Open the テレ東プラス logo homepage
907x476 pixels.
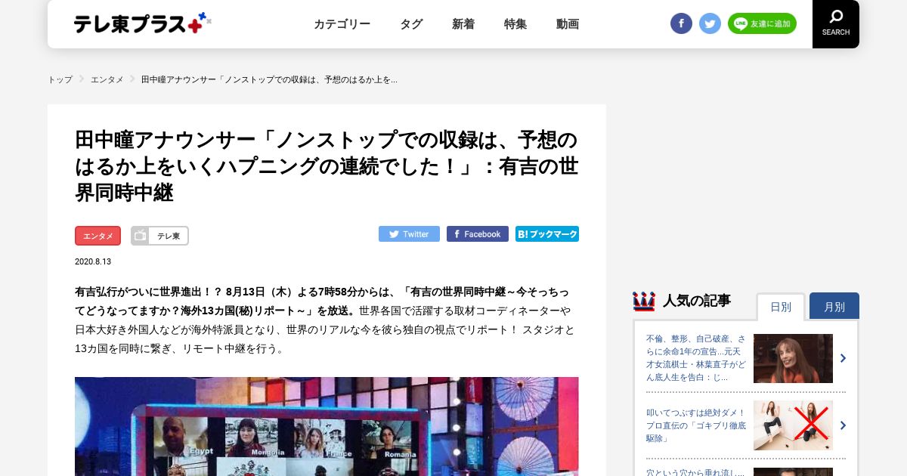tap(142, 23)
